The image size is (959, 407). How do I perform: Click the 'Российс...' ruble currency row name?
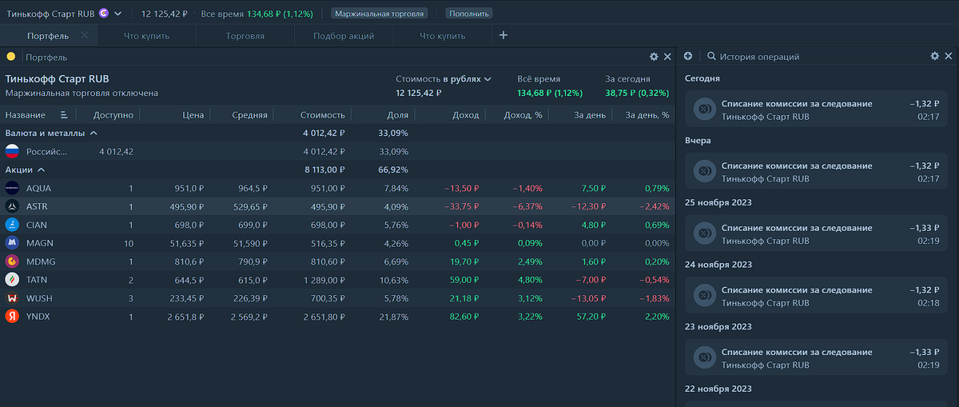(47, 151)
